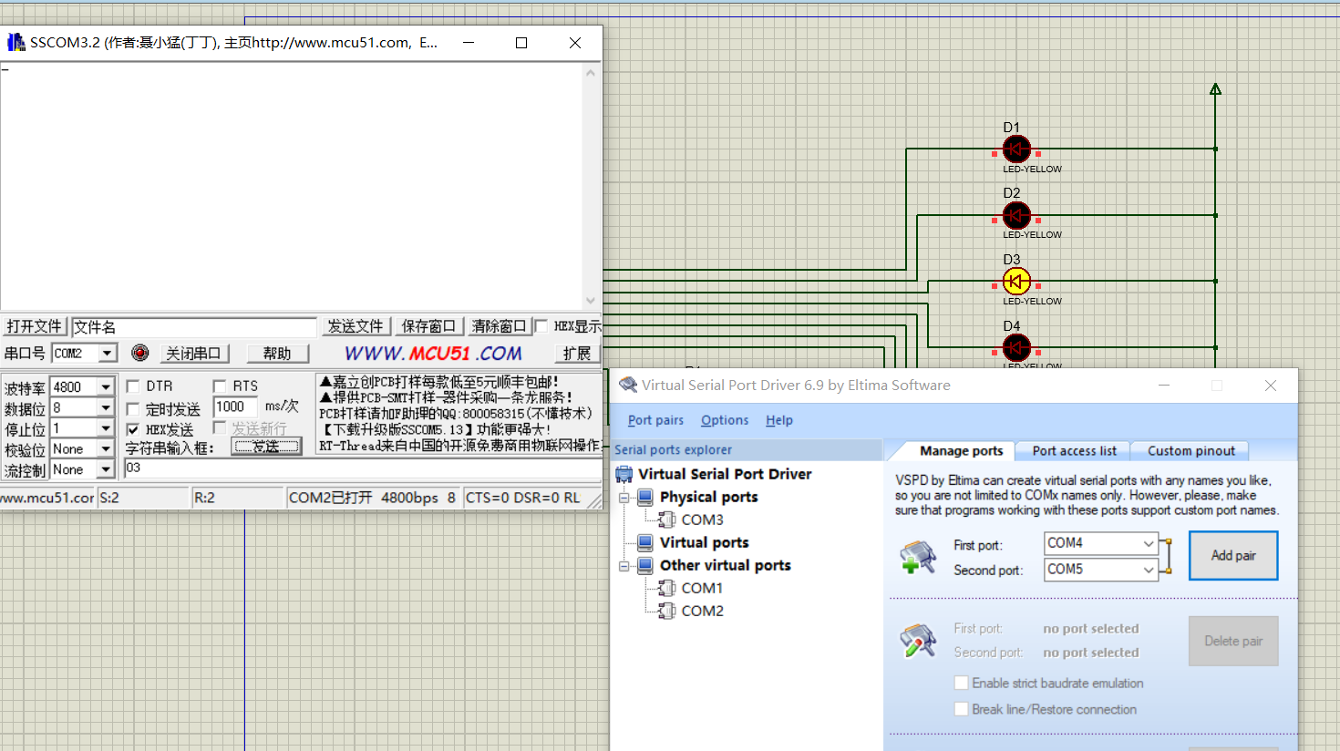Image resolution: width=1340 pixels, height=751 pixels.
Task: Click the Delete pair plug icon
Action: pos(917,641)
